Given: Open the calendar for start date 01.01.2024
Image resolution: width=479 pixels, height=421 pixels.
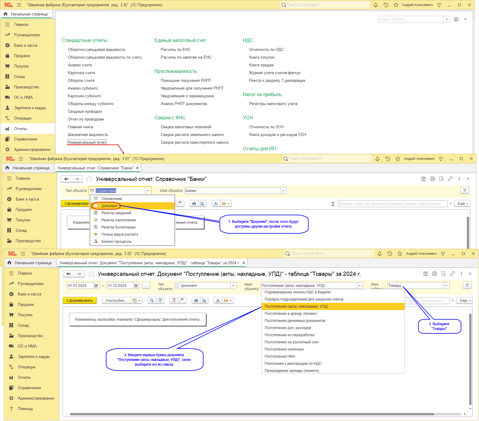Looking at the screenshot, I should tap(96, 286).
